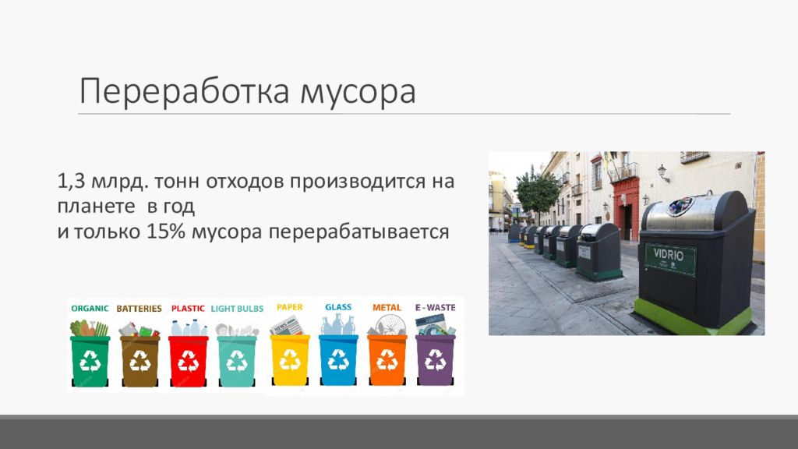Select the blue Glass recycling bin

338,359
